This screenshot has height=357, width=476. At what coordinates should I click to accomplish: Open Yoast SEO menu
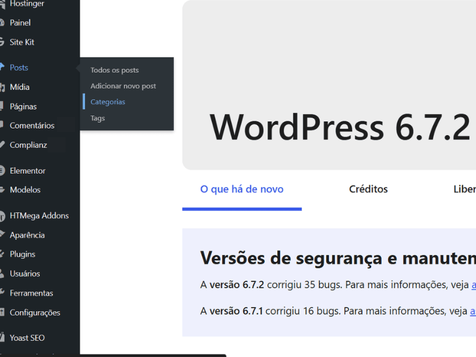click(27, 338)
